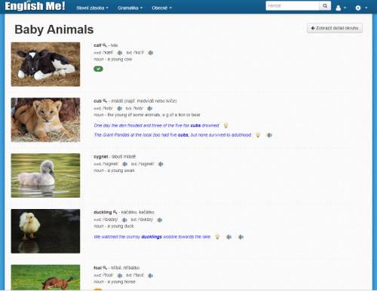Click lightbulb hint after ducklings sentence

tap(217, 237)
